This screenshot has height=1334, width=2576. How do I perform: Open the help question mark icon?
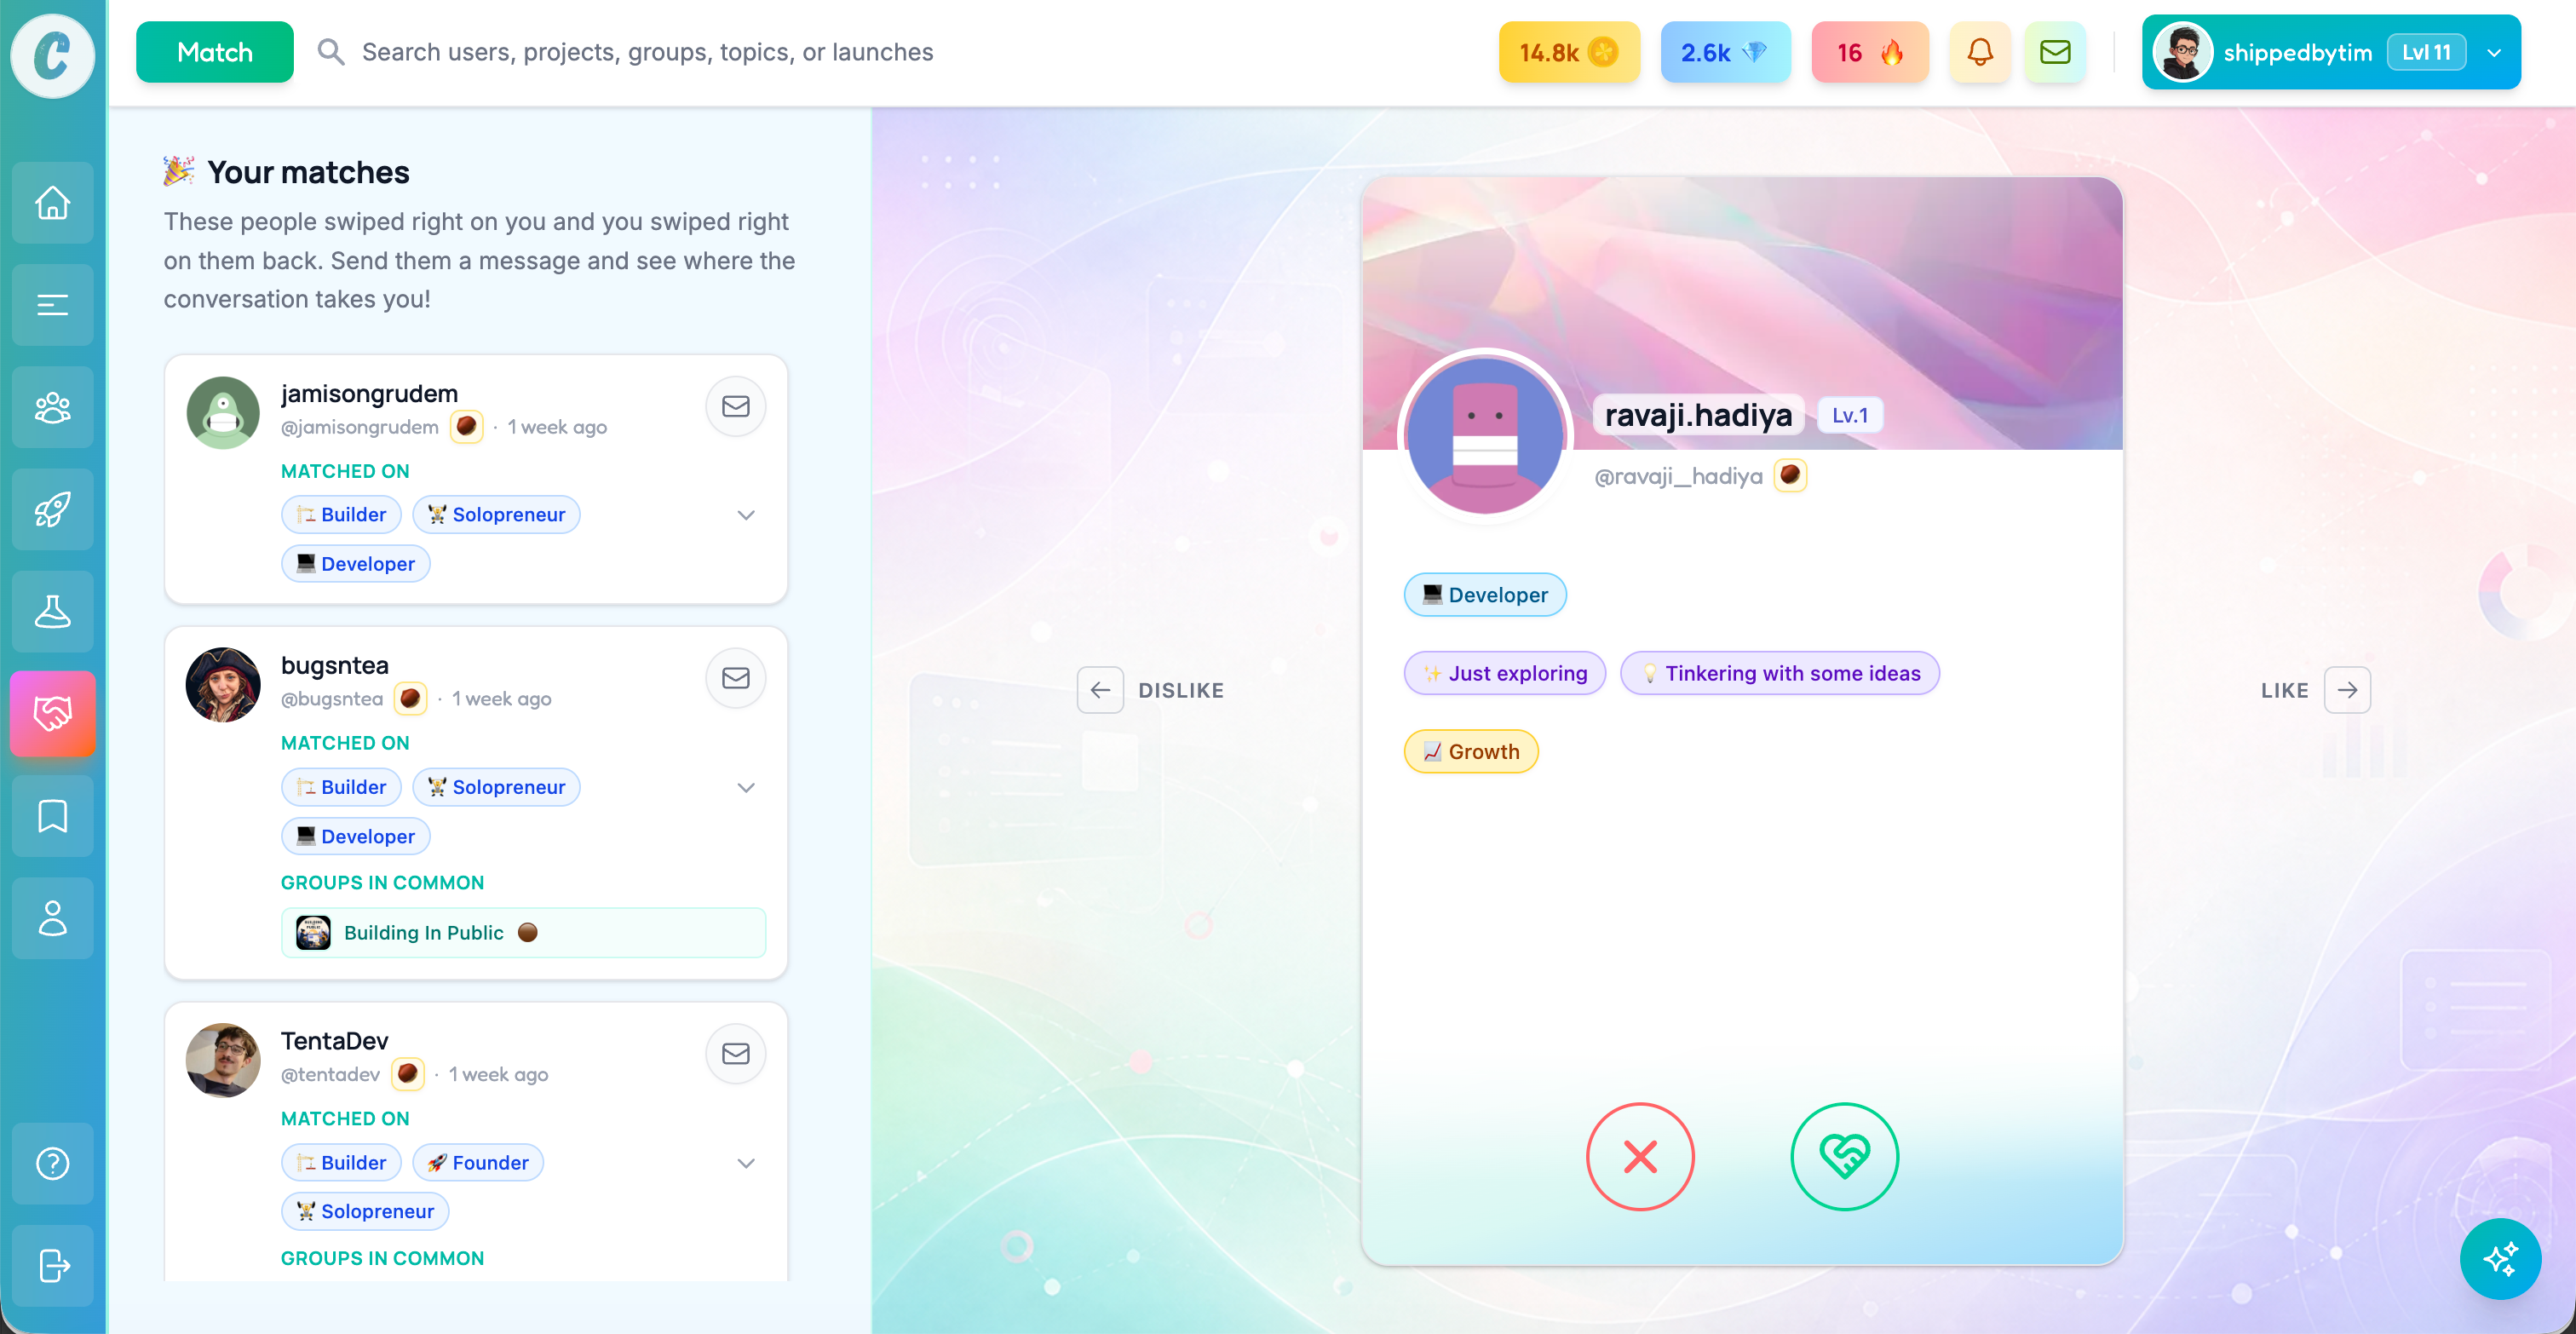click(x=52, y=1163)
